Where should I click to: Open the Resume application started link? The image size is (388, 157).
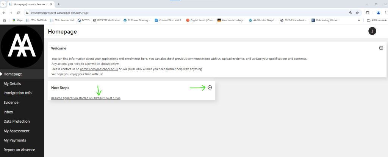tap(86, 98)
